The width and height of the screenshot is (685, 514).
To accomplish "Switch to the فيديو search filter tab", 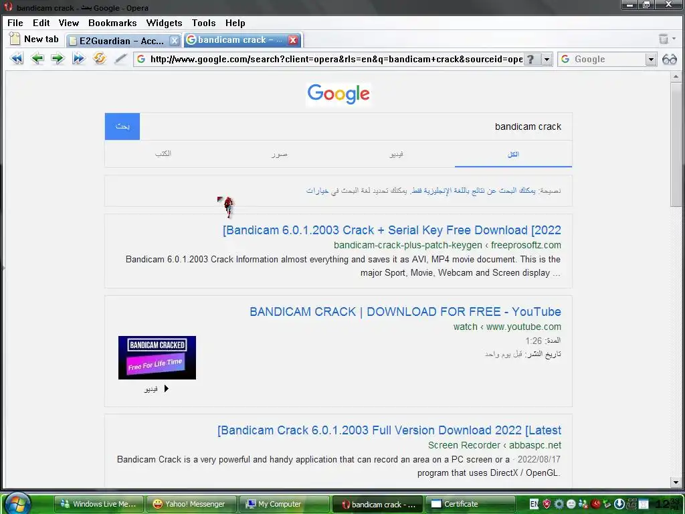I will pyautogui.click(x=396, y=155).
